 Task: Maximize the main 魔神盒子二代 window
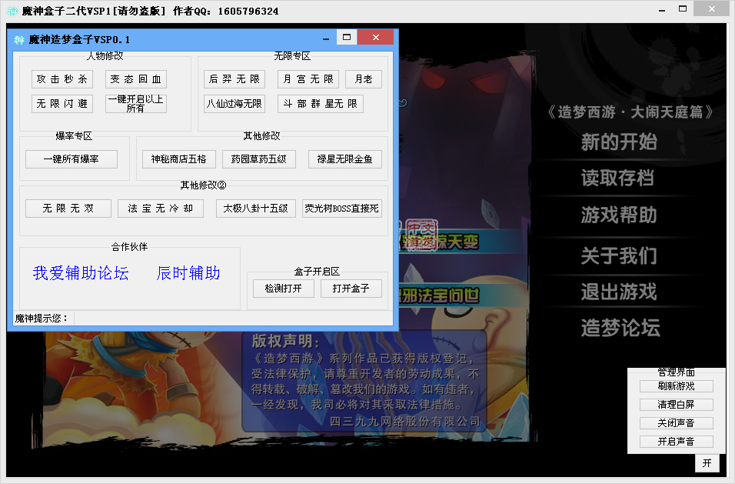click(x=683, y=9)
